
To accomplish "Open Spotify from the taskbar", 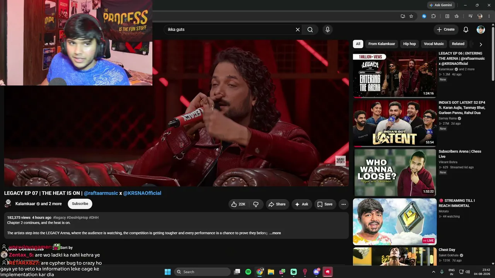I will tap(248, 272).
